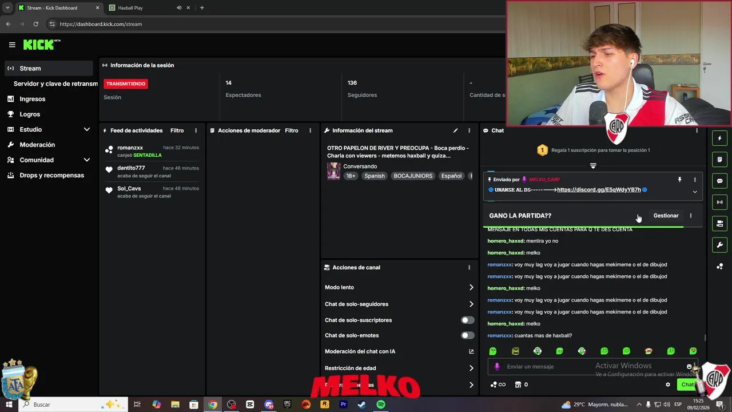Click the BOCAJUNIORS tag
The image size is (732, 412).
pyautogui.click(x=413, y=176)
